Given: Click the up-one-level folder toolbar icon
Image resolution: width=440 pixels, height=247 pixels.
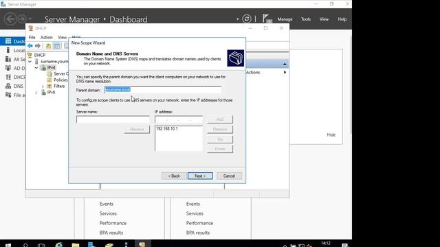Looking at the screenshot, I should tap(48, 46).
